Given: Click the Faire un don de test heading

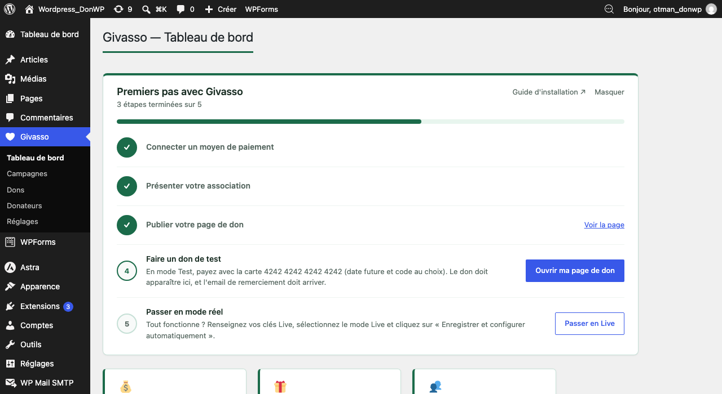Looking at the screenshot, I should [183, 259].
